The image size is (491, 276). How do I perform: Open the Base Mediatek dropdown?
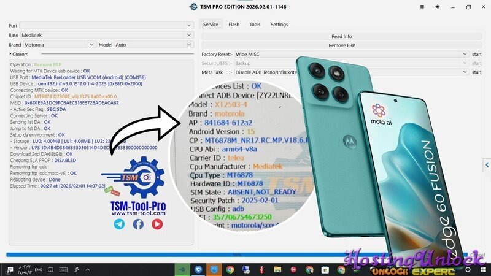(106, 35)
